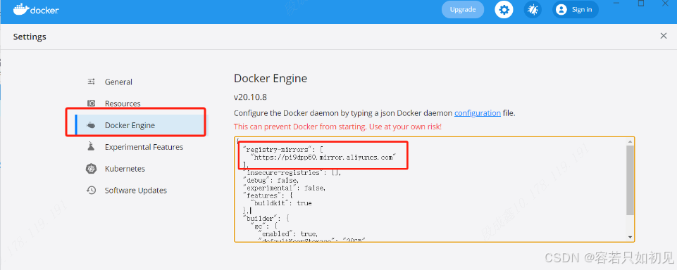Screen dimensions: 677x270
Task: Open settings via the gear icon
Action: coord(504,9)
